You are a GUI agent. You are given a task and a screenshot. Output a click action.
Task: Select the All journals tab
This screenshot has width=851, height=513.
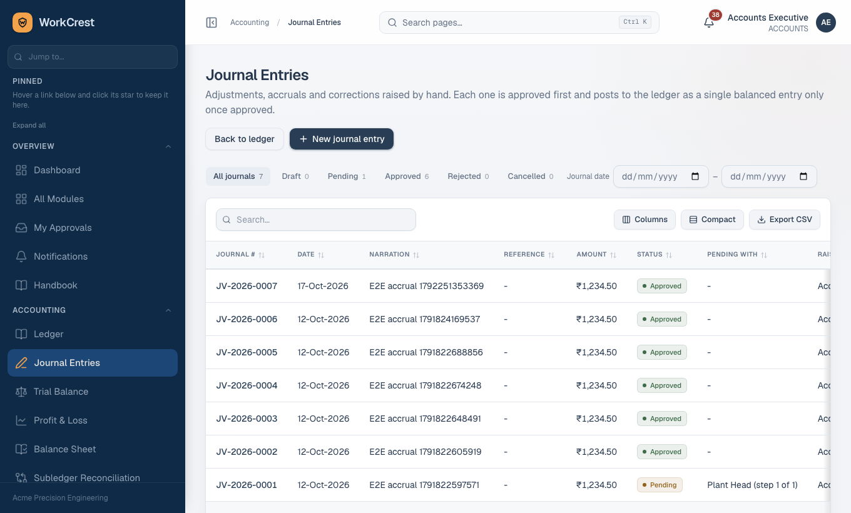(238, 176)
